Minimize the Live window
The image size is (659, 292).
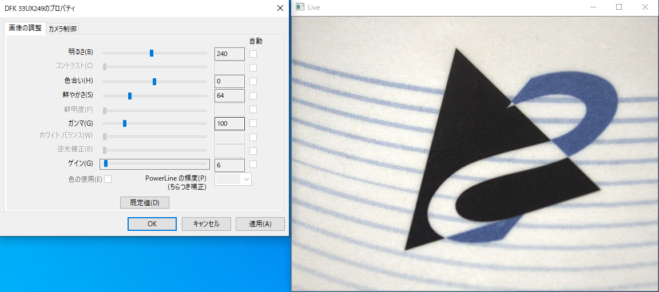click(593, 7)
